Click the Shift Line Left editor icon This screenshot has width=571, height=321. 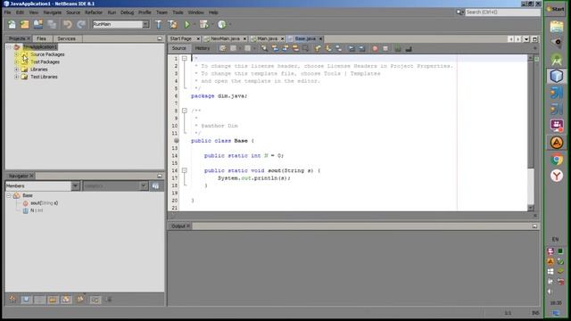tap(352, 48)
